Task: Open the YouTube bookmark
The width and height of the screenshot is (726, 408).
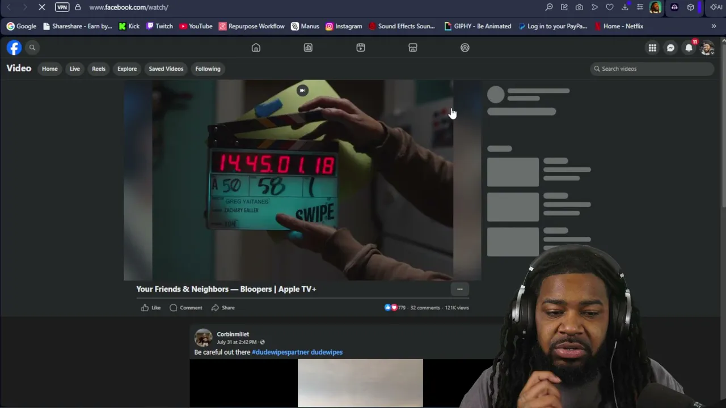Action: coord(196,26)
